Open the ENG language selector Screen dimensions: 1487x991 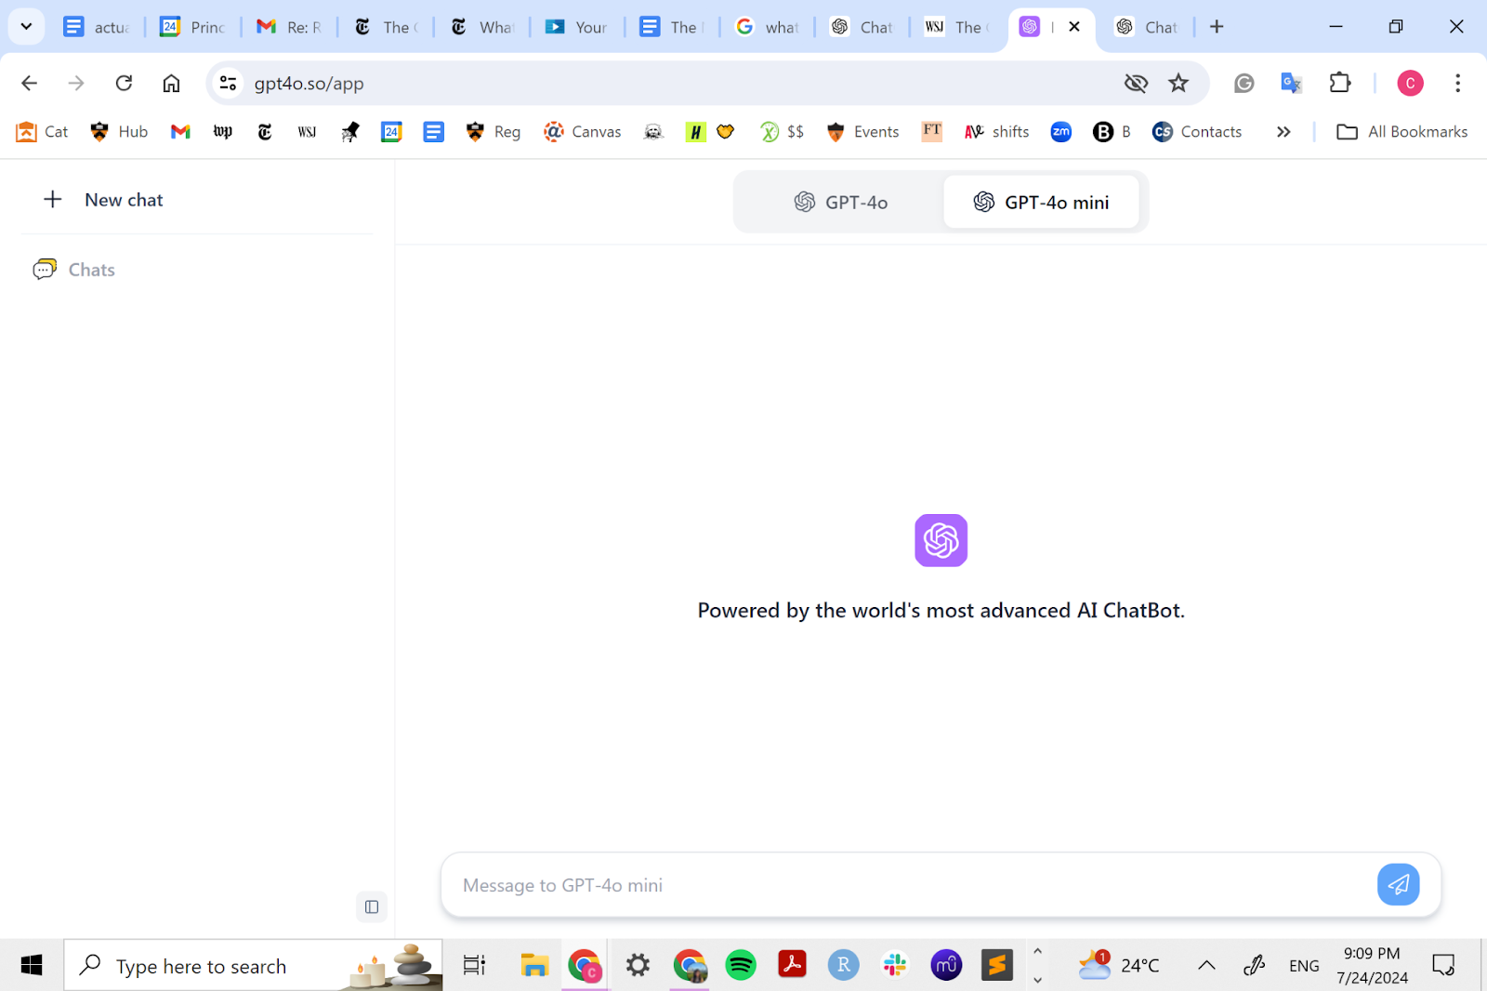pos(1304,966)
